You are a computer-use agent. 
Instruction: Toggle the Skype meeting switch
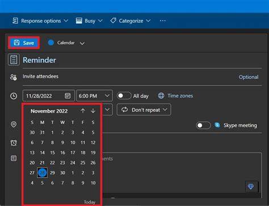203,125
